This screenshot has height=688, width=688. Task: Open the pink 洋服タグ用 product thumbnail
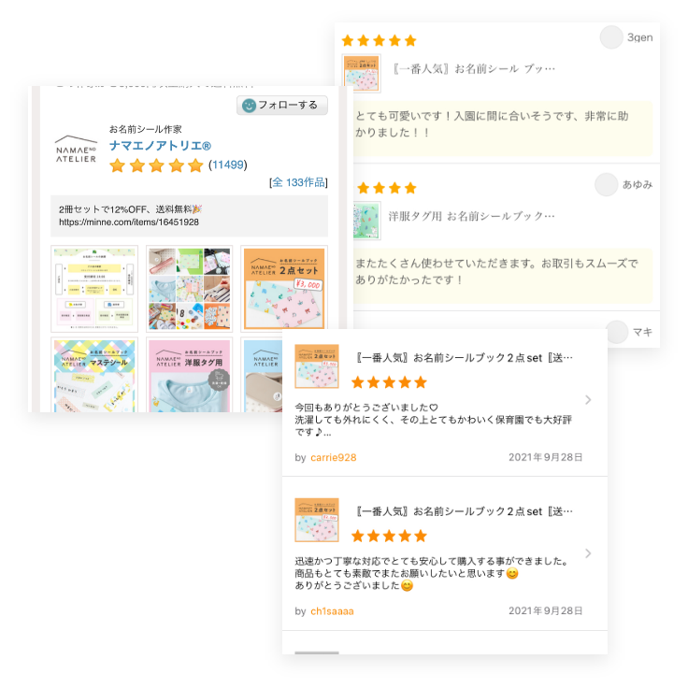189,375
